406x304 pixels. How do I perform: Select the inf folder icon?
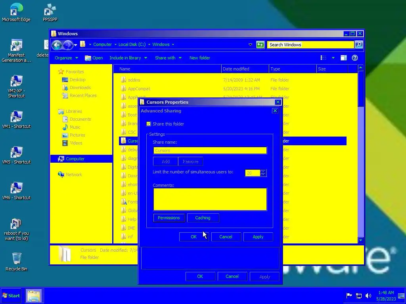124,237
